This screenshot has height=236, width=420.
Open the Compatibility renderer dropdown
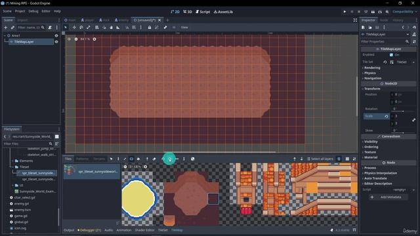[405, 12]
